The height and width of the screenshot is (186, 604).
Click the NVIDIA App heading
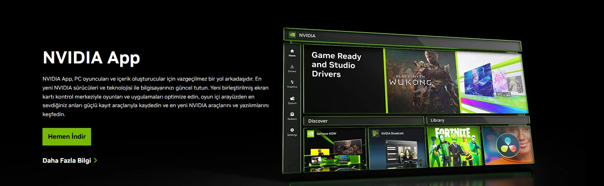click(x=91, y=58)
